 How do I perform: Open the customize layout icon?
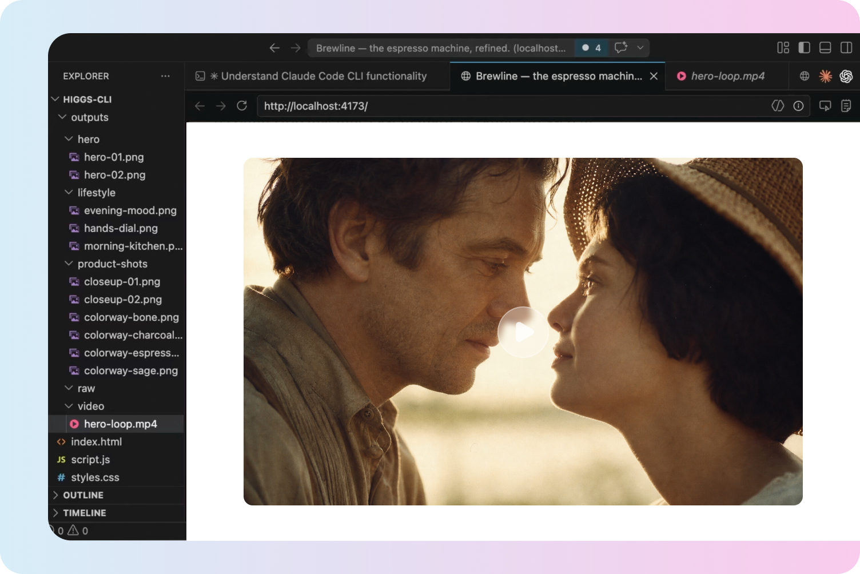[x=783, y=48]
